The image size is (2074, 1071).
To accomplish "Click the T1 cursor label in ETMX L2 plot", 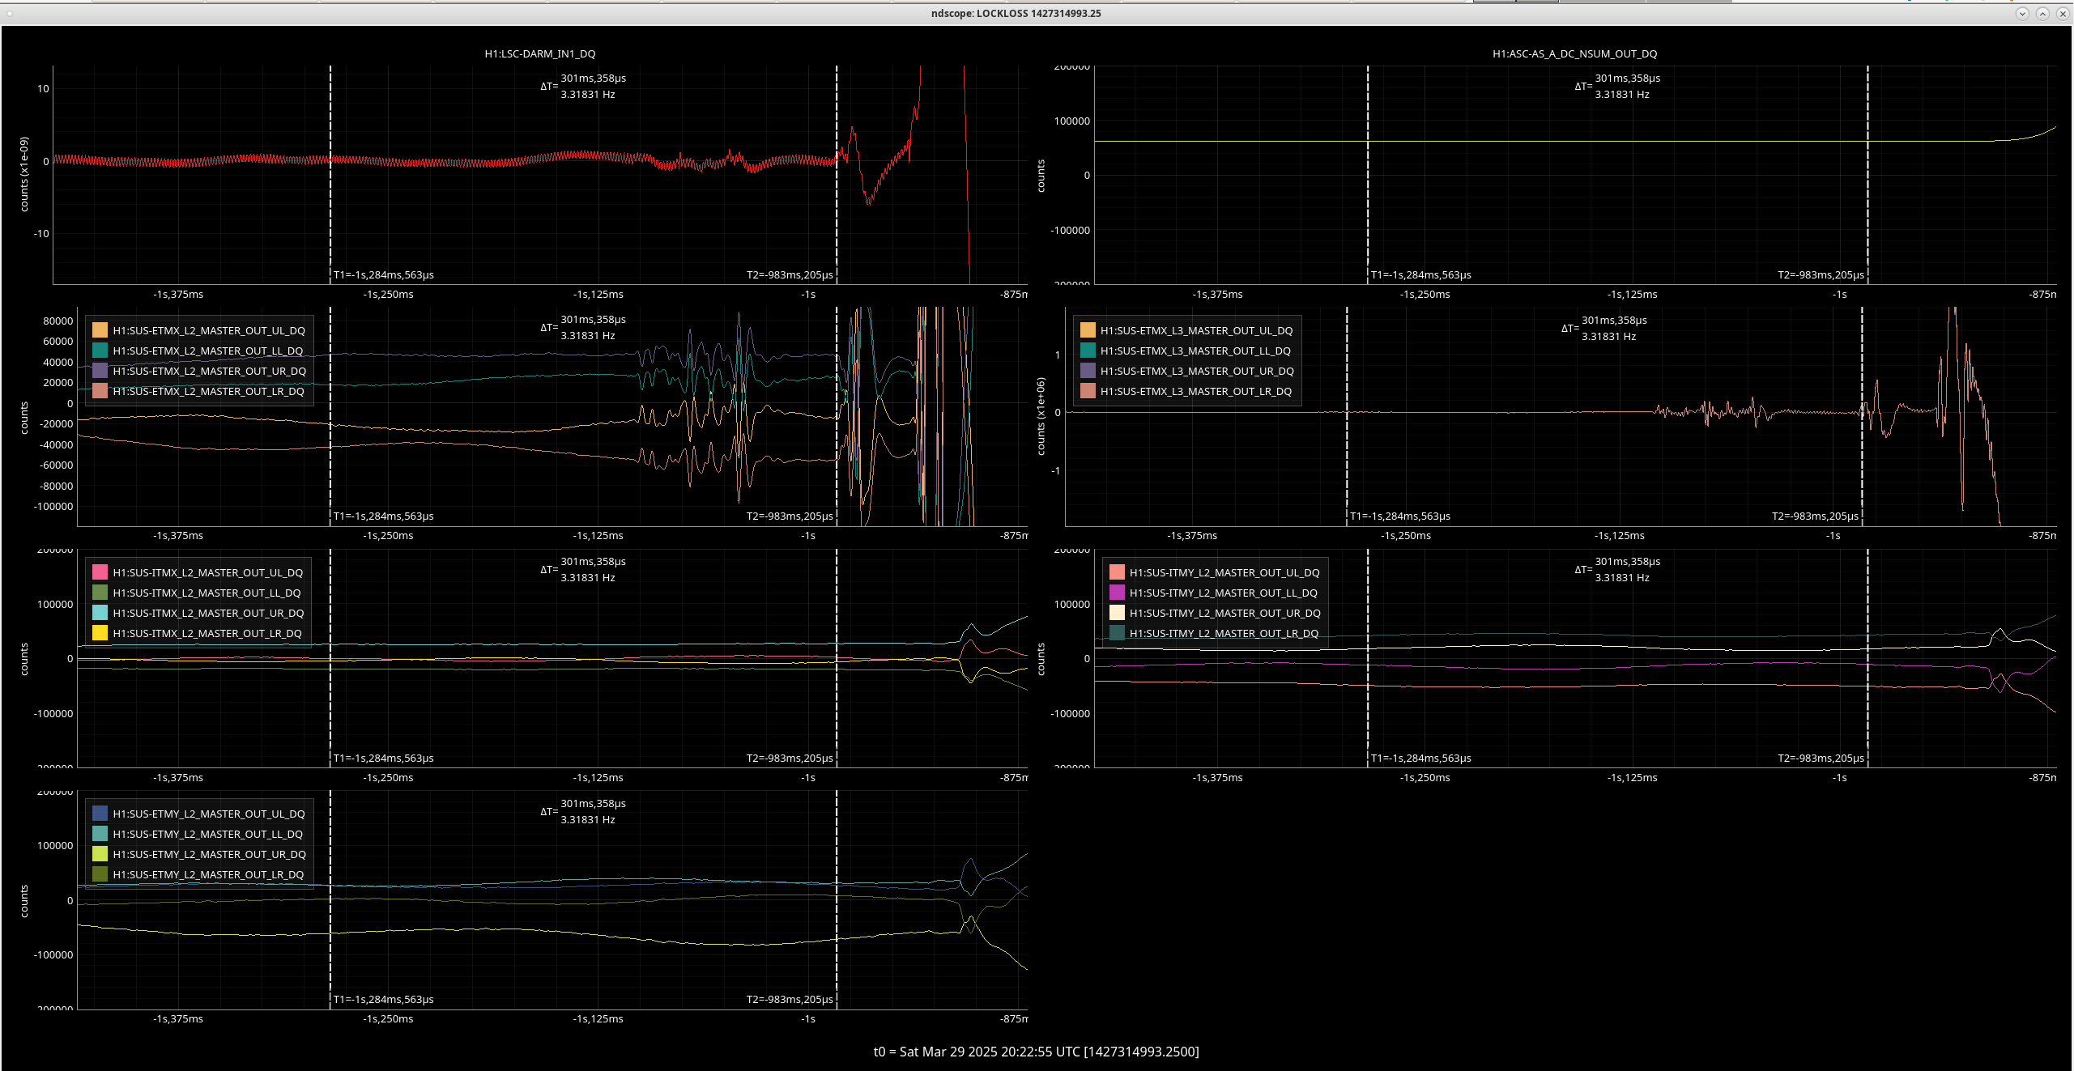I will click(x=384, y=516).
